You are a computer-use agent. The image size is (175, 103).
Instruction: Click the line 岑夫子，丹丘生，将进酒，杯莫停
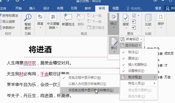point(39,96)
